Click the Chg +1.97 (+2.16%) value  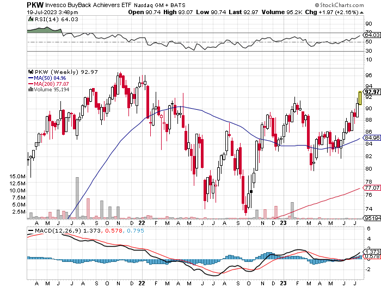click(x=331, y=12)
